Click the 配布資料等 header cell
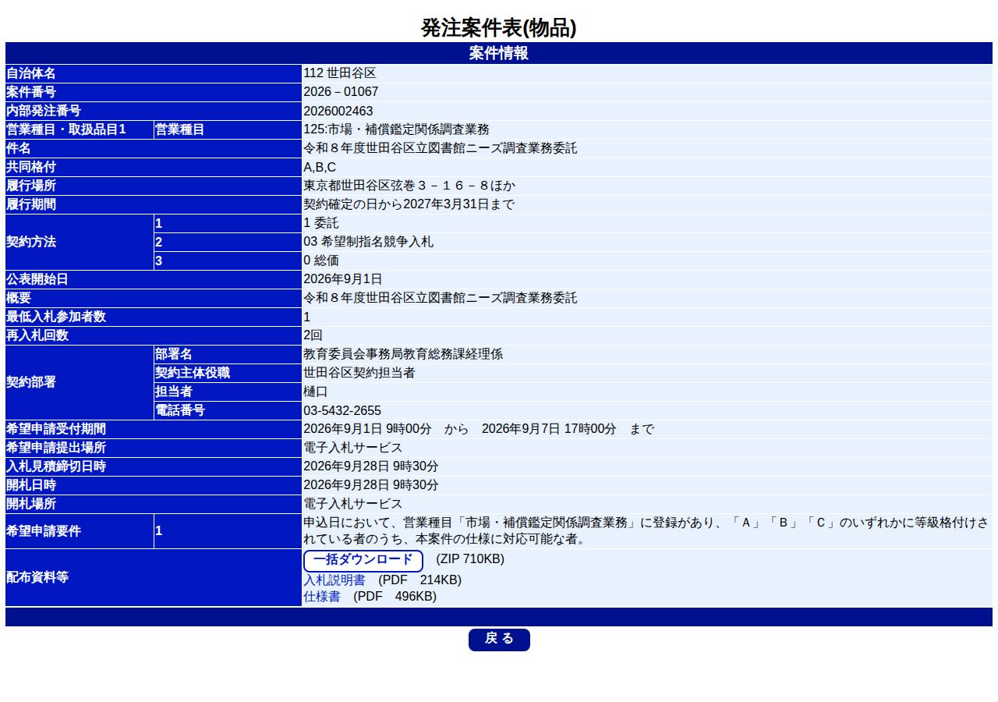 tap(154, 577)
